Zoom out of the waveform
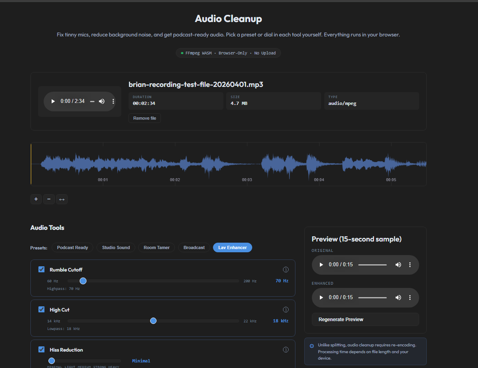 pyautogui.click(x=49, y=199)
